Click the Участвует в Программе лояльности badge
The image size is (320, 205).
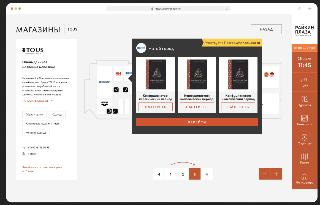232,43
